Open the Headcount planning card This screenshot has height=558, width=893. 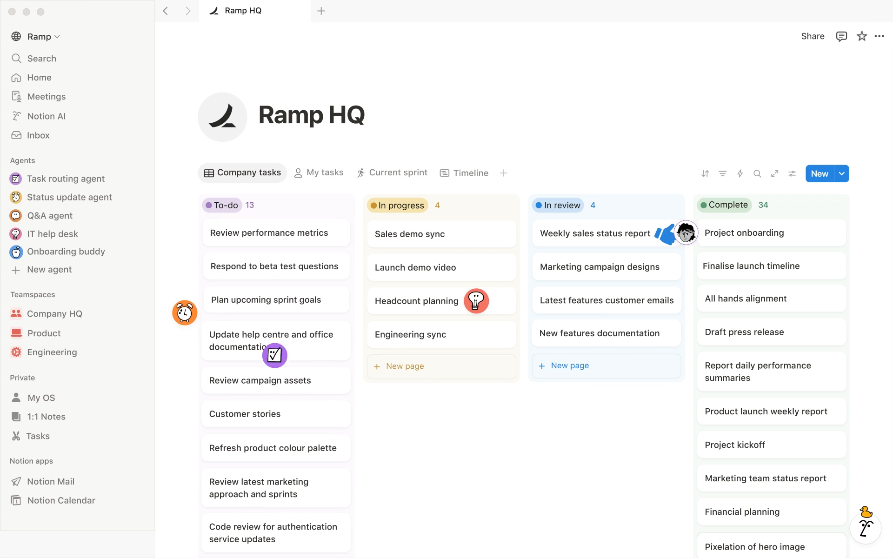click(442, 301)
